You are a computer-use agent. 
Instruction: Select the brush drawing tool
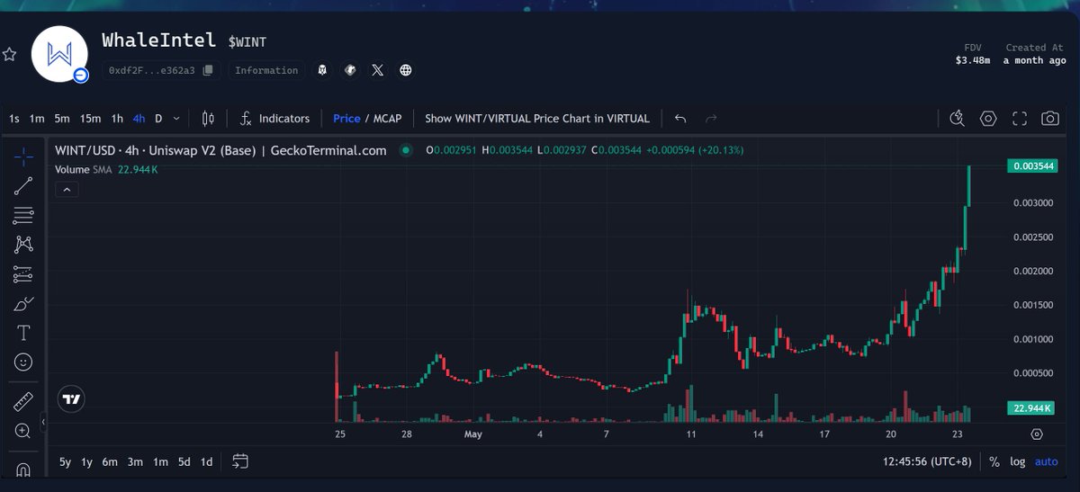click(x=23, y=303)
